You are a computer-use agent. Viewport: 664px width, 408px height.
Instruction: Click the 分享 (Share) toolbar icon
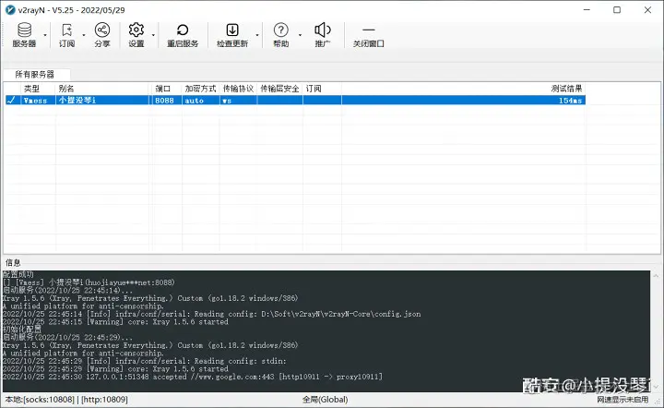pyautogui.click(x=102, y=35)
